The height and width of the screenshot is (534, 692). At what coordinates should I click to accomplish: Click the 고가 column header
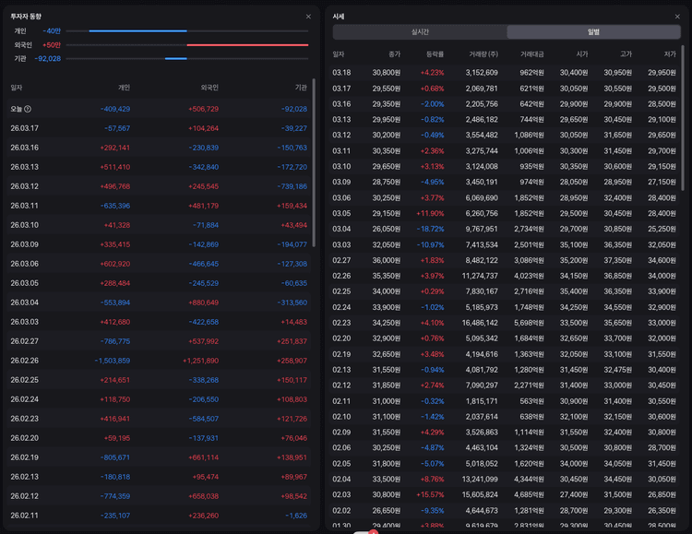(626, 54)
